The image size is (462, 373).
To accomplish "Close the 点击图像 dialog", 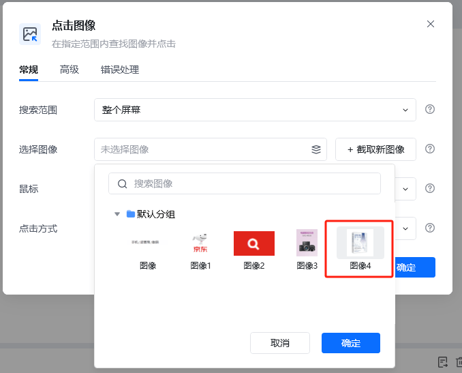I will point(431,24).
